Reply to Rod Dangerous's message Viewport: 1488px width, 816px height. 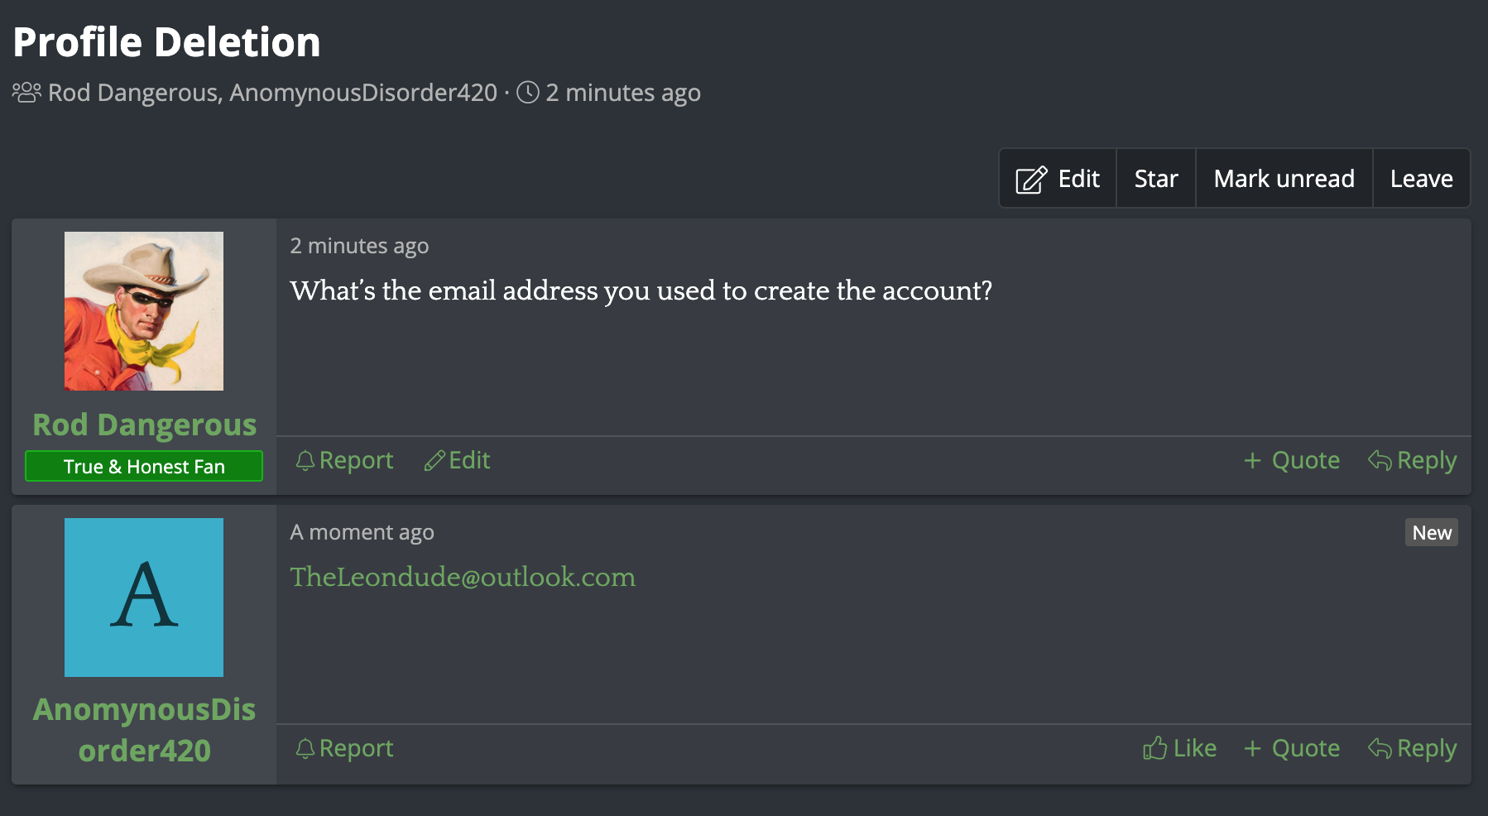click(1412, 460)
